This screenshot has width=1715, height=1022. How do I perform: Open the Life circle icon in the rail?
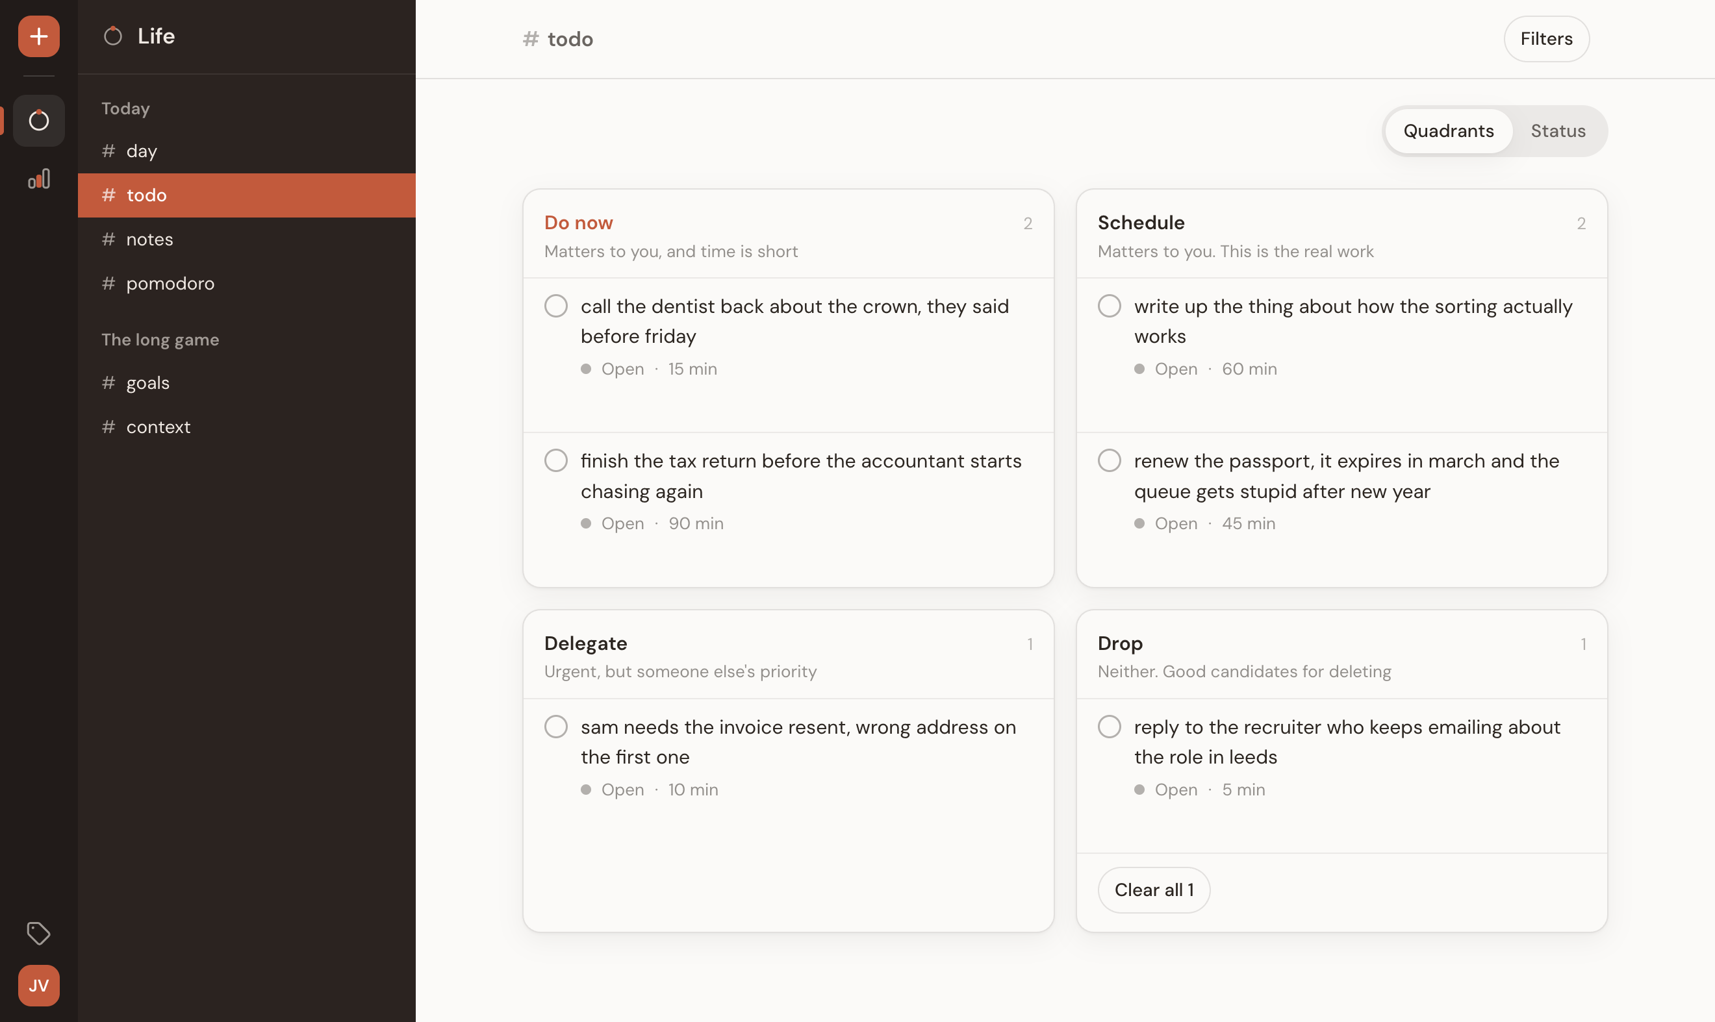(38, 121)
